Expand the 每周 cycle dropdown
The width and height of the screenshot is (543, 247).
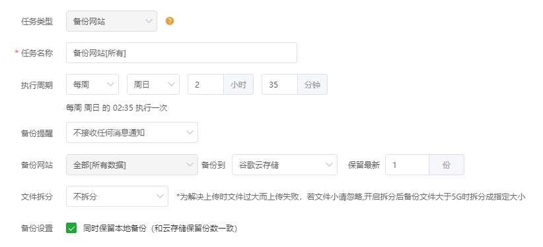tap(92, 84)
